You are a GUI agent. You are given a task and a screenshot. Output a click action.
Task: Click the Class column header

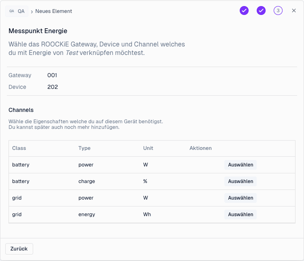pos(19,148)
